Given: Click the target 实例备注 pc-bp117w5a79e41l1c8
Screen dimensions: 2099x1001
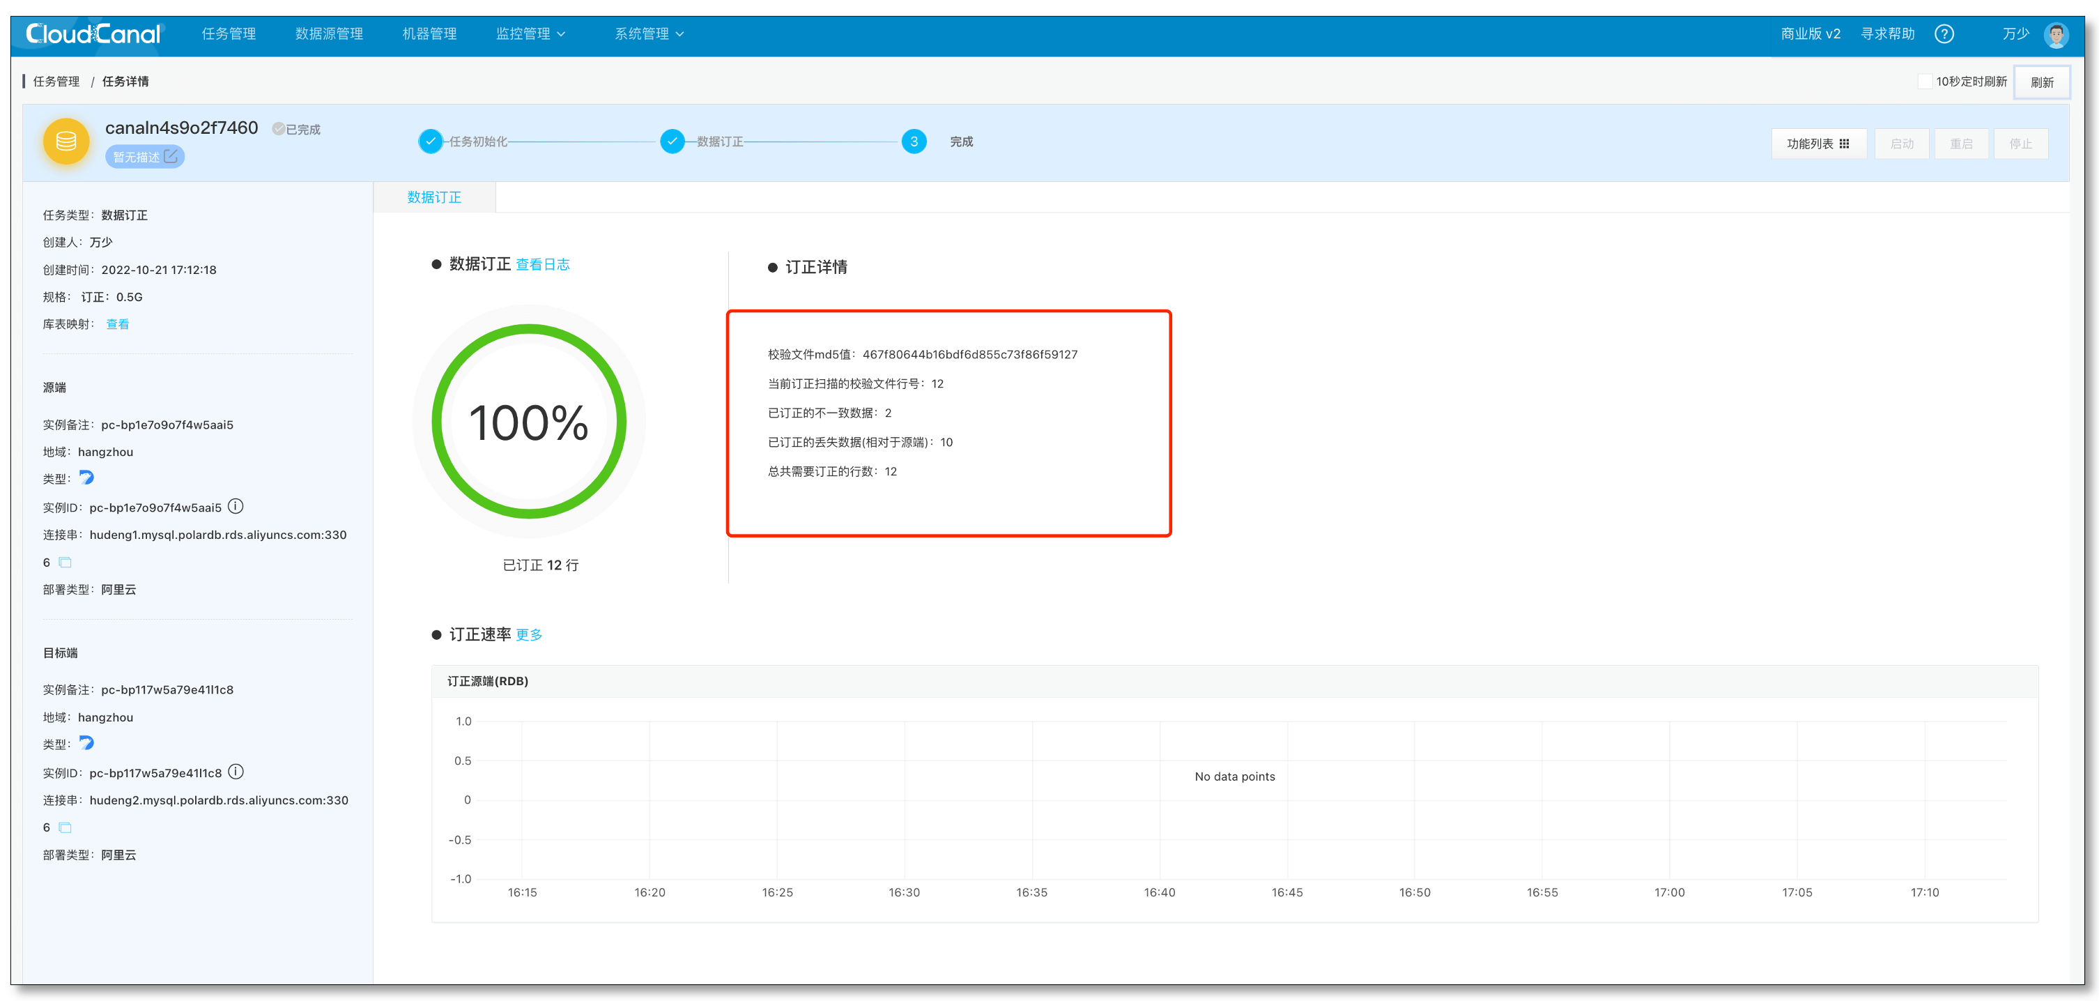Looking at the screenshot, I should pos(138,689).
